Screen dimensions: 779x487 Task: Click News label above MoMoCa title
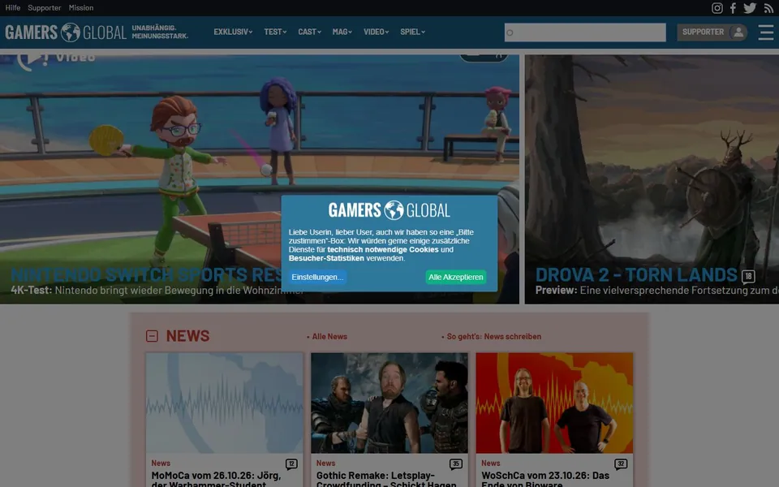161,463
